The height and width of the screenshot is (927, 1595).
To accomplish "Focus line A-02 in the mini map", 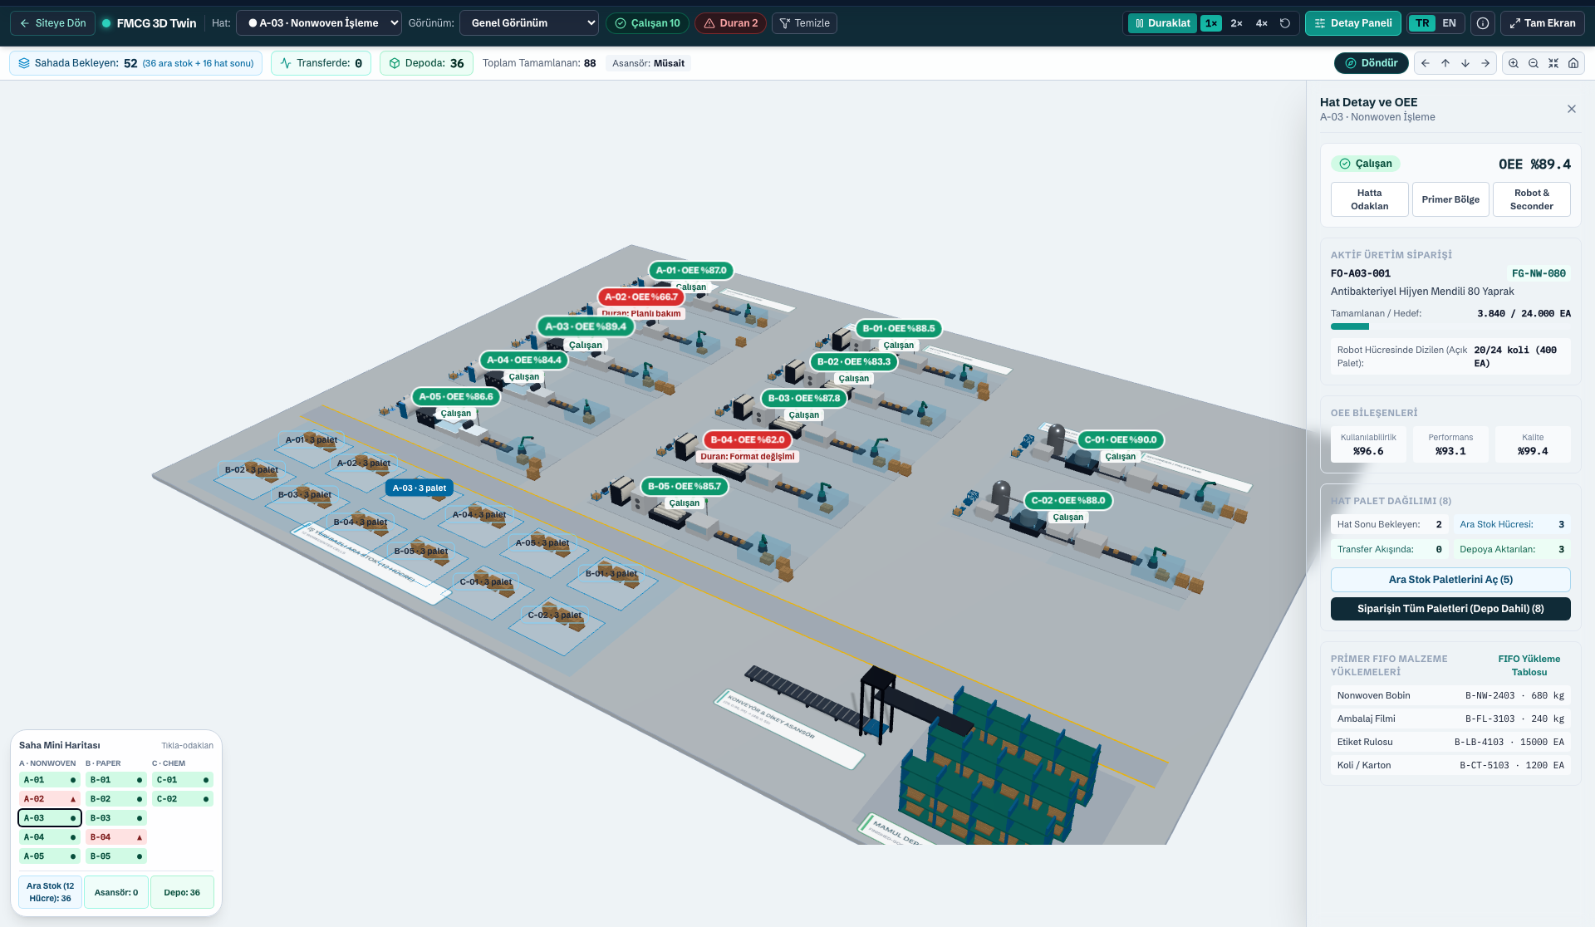I will [50, 799].
